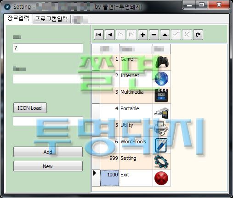Click the icon path field below ICON Load
233x198 pixels.
48,121
